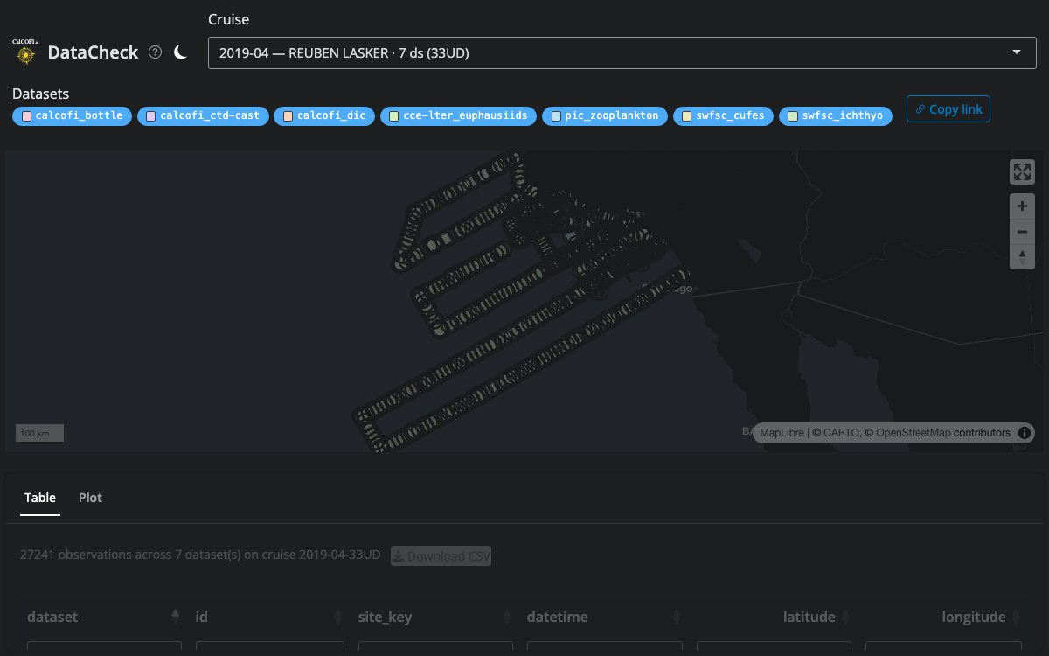This screenshot has width=1049, height=656.
Task: Toggle the map attribution info icon
Action: click(x=1024, y=432)
